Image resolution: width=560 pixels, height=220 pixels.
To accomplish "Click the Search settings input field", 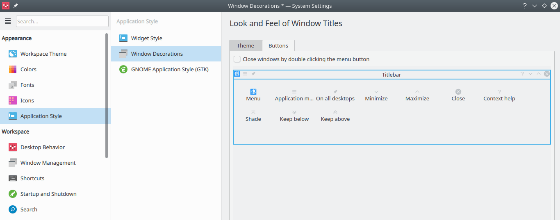I will (x=62, y=21).
